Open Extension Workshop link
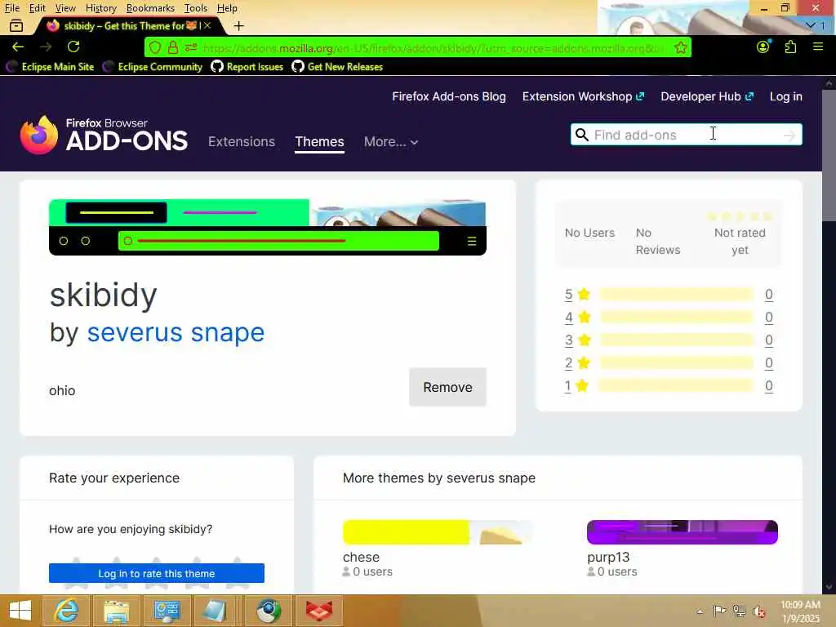The width and height of the screenshot is (836, 627). pyautogui.click(x=583, y=96)
